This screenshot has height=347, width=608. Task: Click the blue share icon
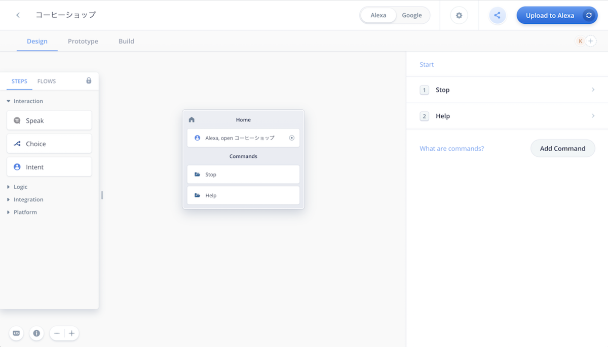[x=497, y=15]
